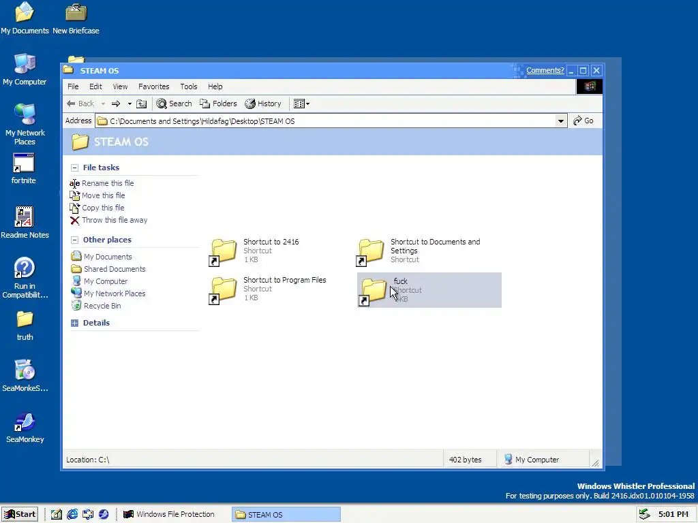Click the Comments? link in title bar

545,70
